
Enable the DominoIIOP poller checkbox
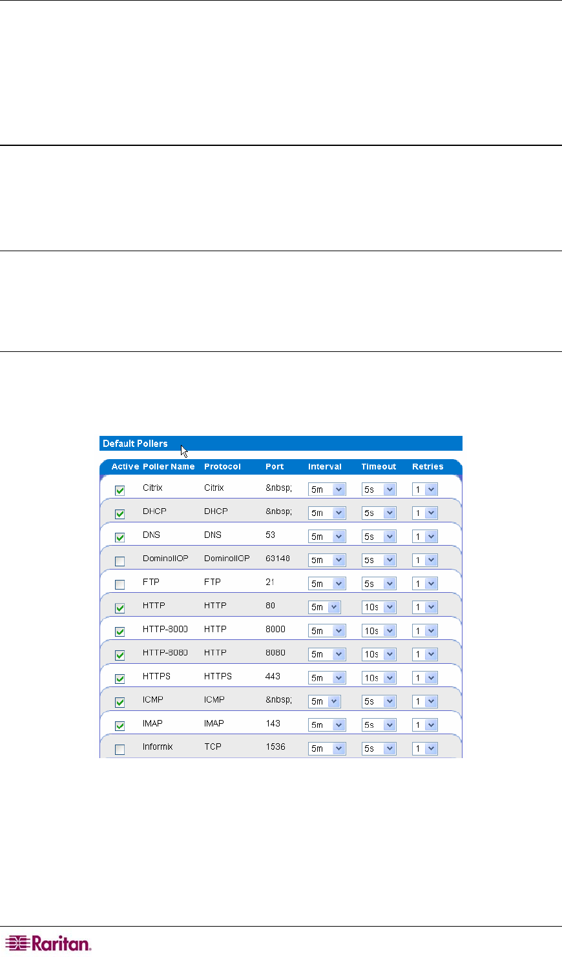[120, 561]
